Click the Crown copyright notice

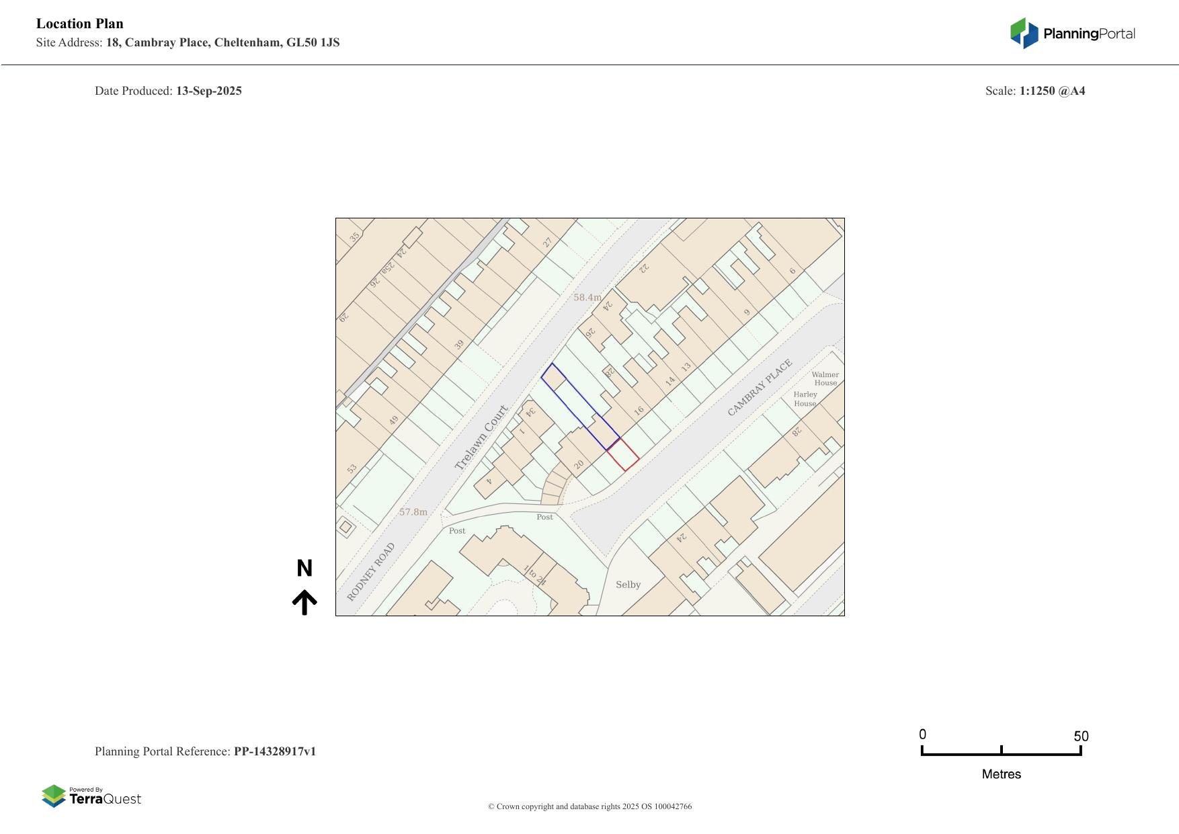pyautogui.click(x=589, y=806)
